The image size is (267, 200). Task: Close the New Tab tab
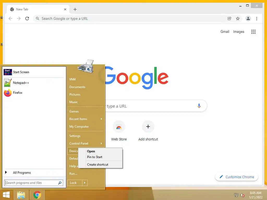click(65, 9)
